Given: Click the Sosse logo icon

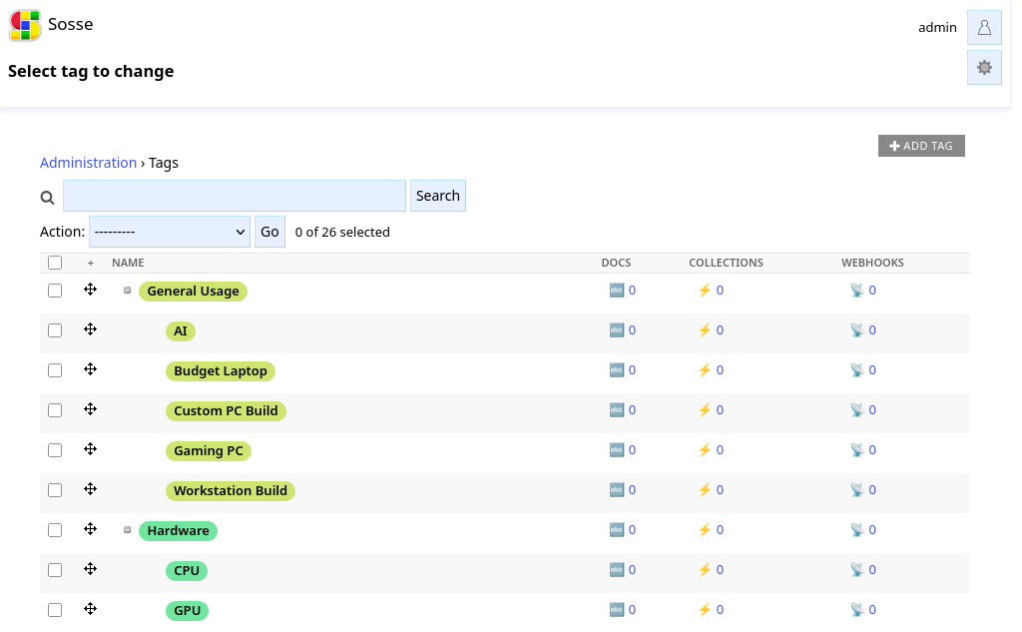Looking at the screenshot, I should click(25, 25).
